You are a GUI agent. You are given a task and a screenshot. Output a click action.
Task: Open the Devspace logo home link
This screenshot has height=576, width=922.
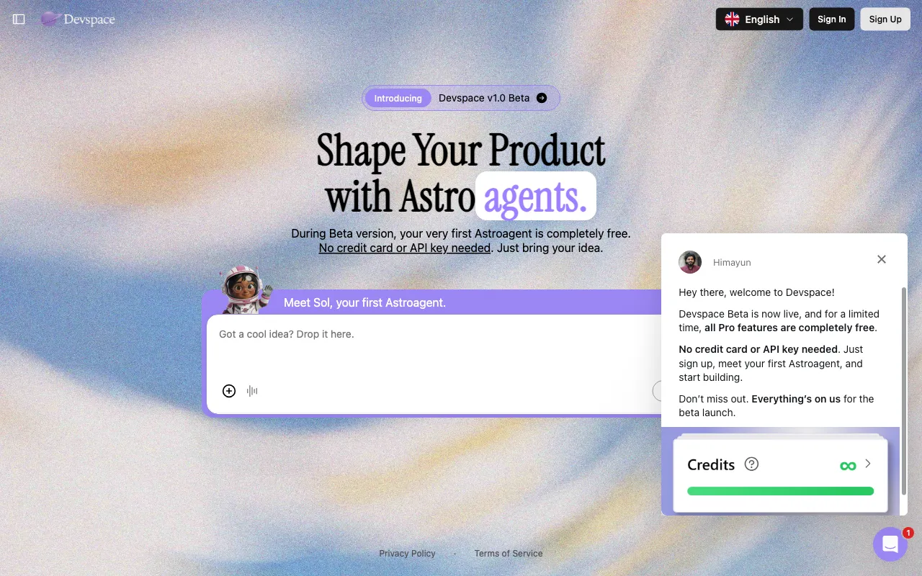pos(78,19)
